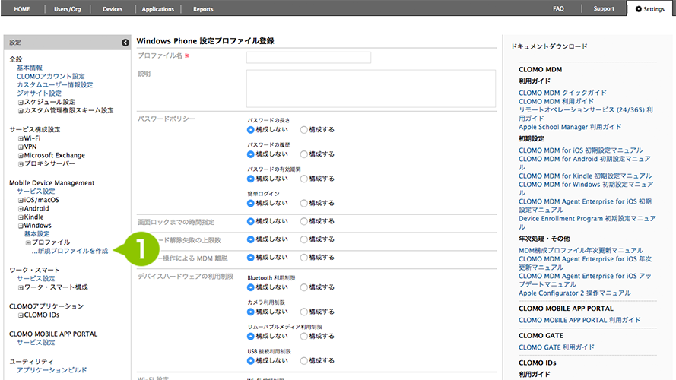Expand スケジュール設定 tree node
Screen dimensions: 676x380
[x=21, y=103]
